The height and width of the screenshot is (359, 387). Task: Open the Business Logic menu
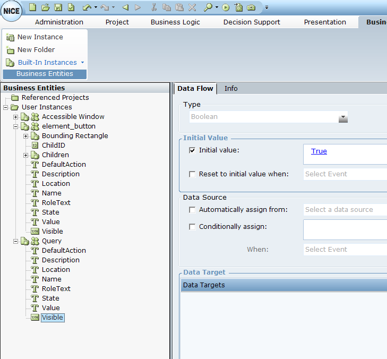click(x=175, y=22)
